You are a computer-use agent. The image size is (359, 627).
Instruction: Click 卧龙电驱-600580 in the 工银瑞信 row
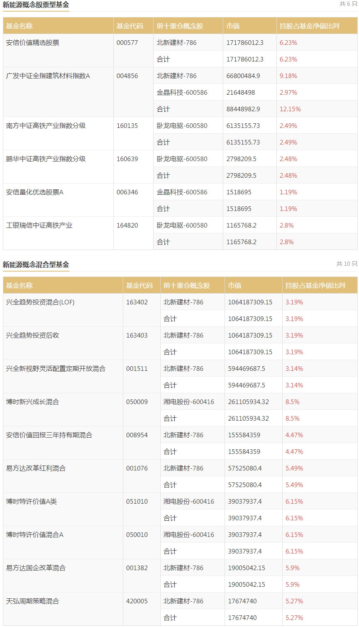(x=182, y=225)
